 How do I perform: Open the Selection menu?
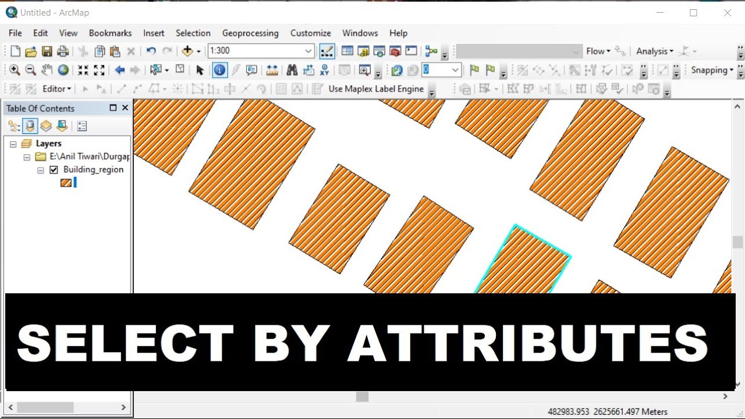[193, 33]
